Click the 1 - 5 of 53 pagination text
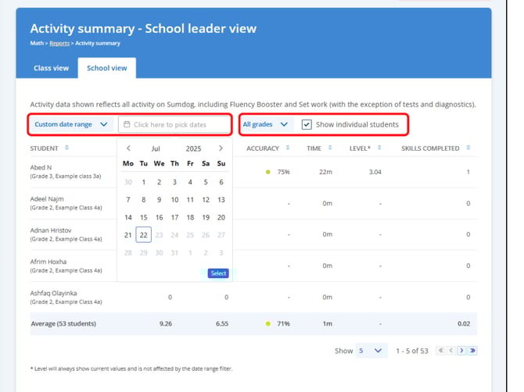524x392 pixels. [x=412, y=351]
